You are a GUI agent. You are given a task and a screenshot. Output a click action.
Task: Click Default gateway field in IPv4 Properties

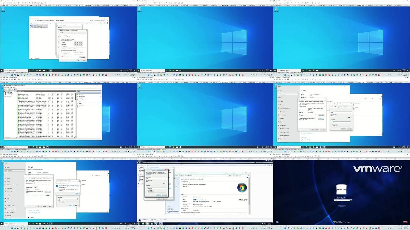[x=78, y=46]
